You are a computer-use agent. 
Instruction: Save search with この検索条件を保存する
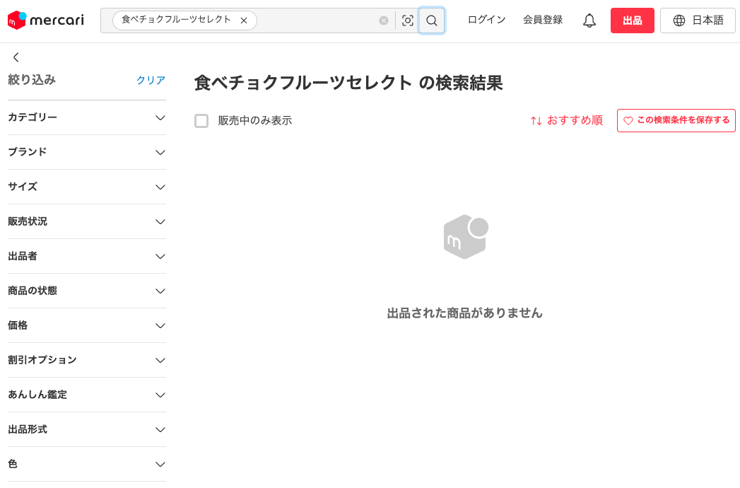click(x=676, y=120)
